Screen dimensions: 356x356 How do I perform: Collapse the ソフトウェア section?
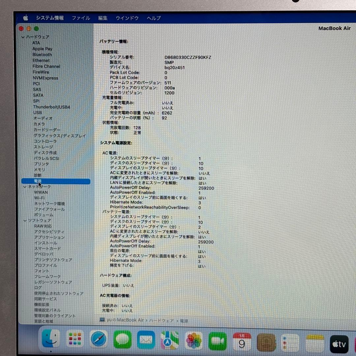pos(25,220)
